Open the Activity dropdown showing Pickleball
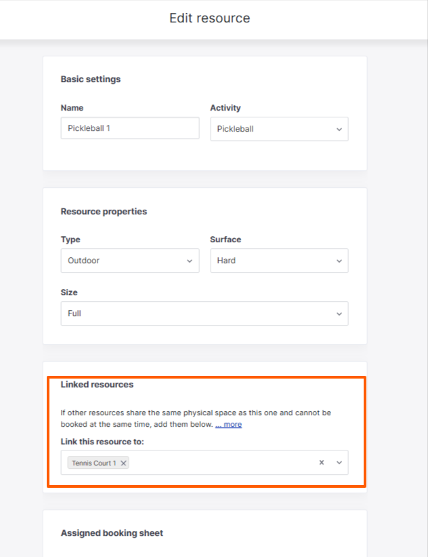The width and height of the screenshot is (428, 557). [280, 129]
